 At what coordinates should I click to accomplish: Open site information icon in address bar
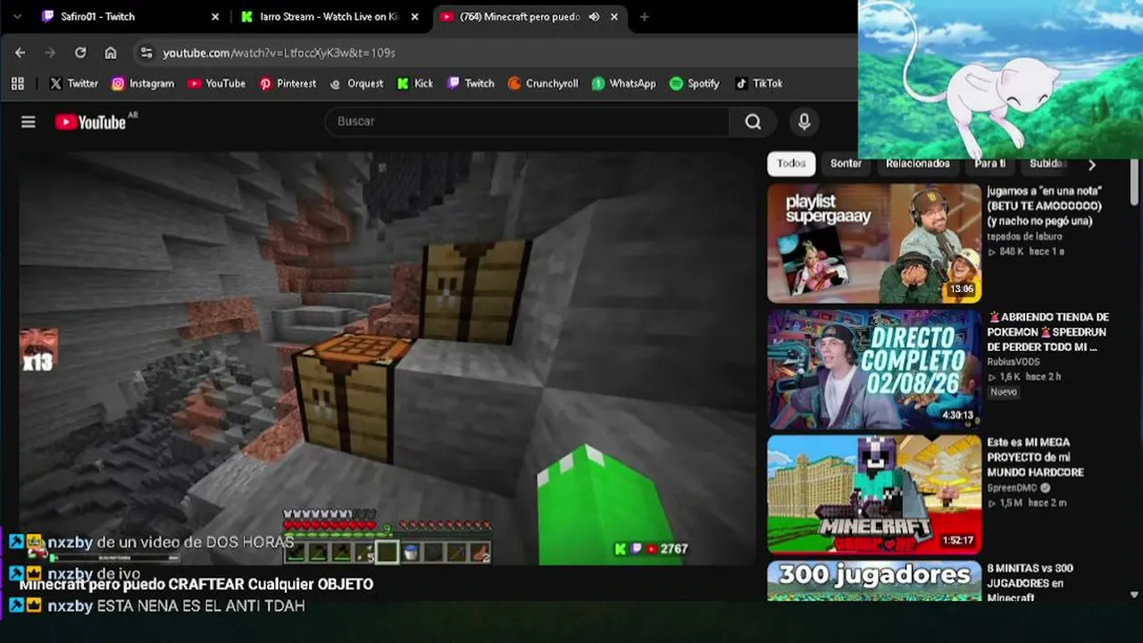click(x=146, y=53)
